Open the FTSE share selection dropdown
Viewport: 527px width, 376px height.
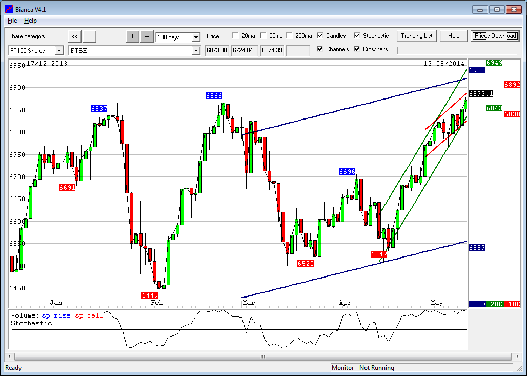196,50
